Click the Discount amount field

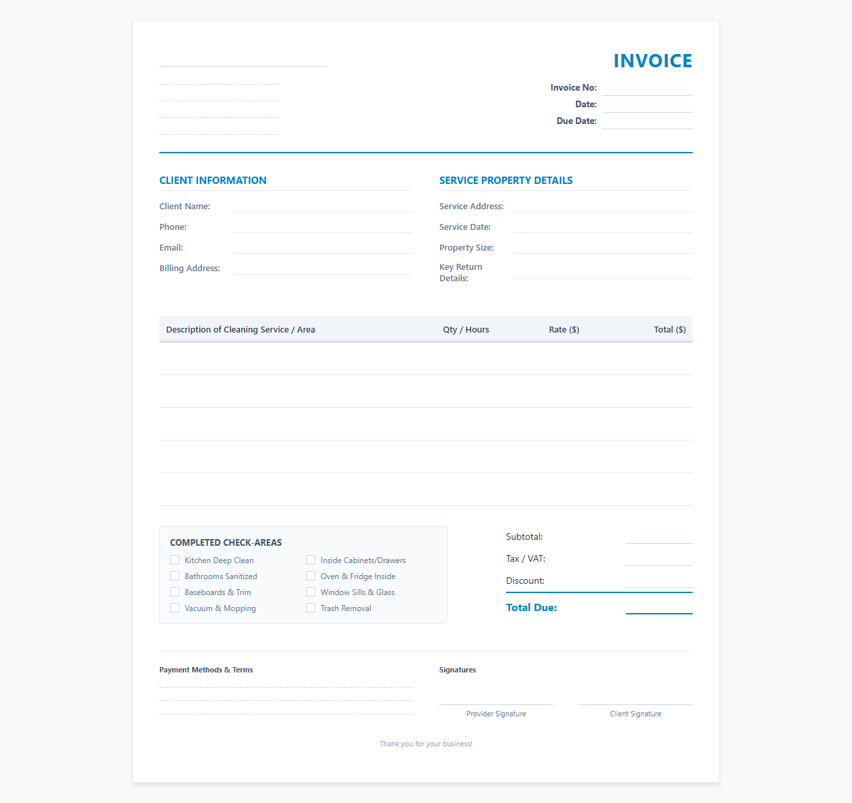[659, 580]
